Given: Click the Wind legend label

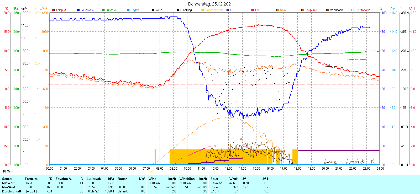Looking at the screenshot, I should (159, 10).
